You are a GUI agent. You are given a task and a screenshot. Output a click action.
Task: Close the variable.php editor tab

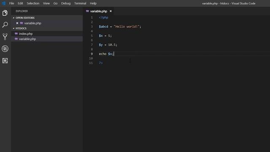pyautogui.click(x=111, y=11)
